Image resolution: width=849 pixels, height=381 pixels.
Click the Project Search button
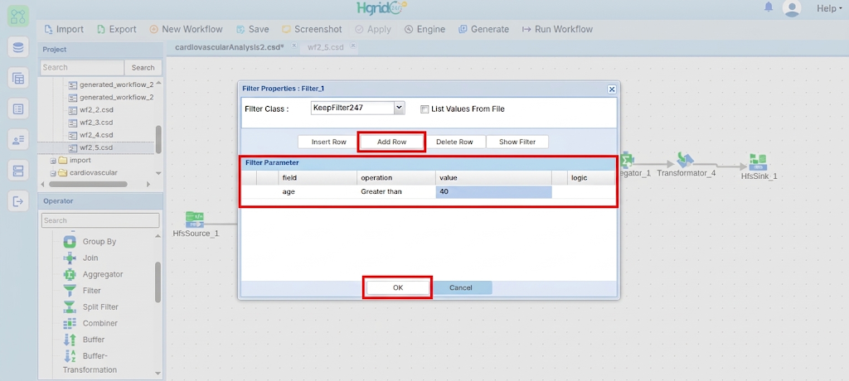click(143, 68)
